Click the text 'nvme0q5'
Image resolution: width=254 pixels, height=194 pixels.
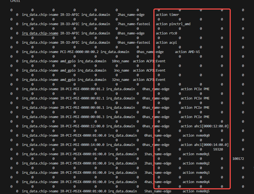203,191
